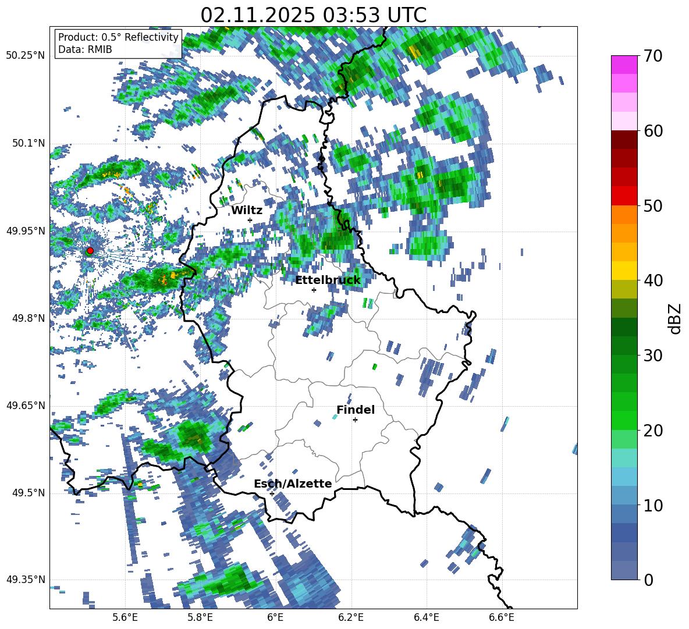Click the Findel station label
The width and height of the screenshot is (689, 629).
point(356,410)
